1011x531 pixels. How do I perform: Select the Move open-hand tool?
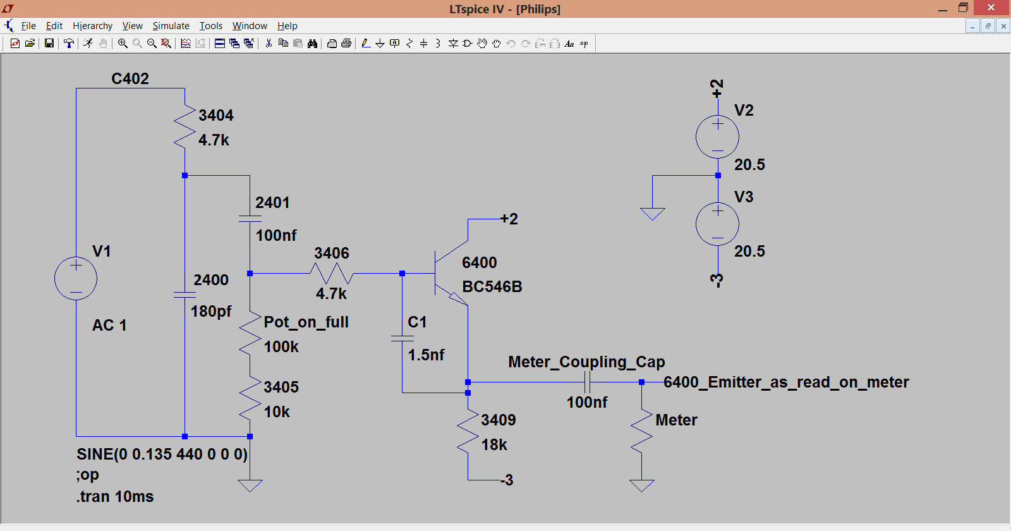tap(482, 44)
